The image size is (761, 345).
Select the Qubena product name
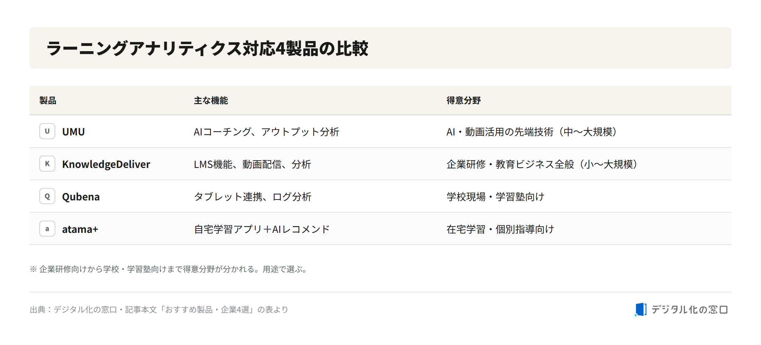pos(81,197)
